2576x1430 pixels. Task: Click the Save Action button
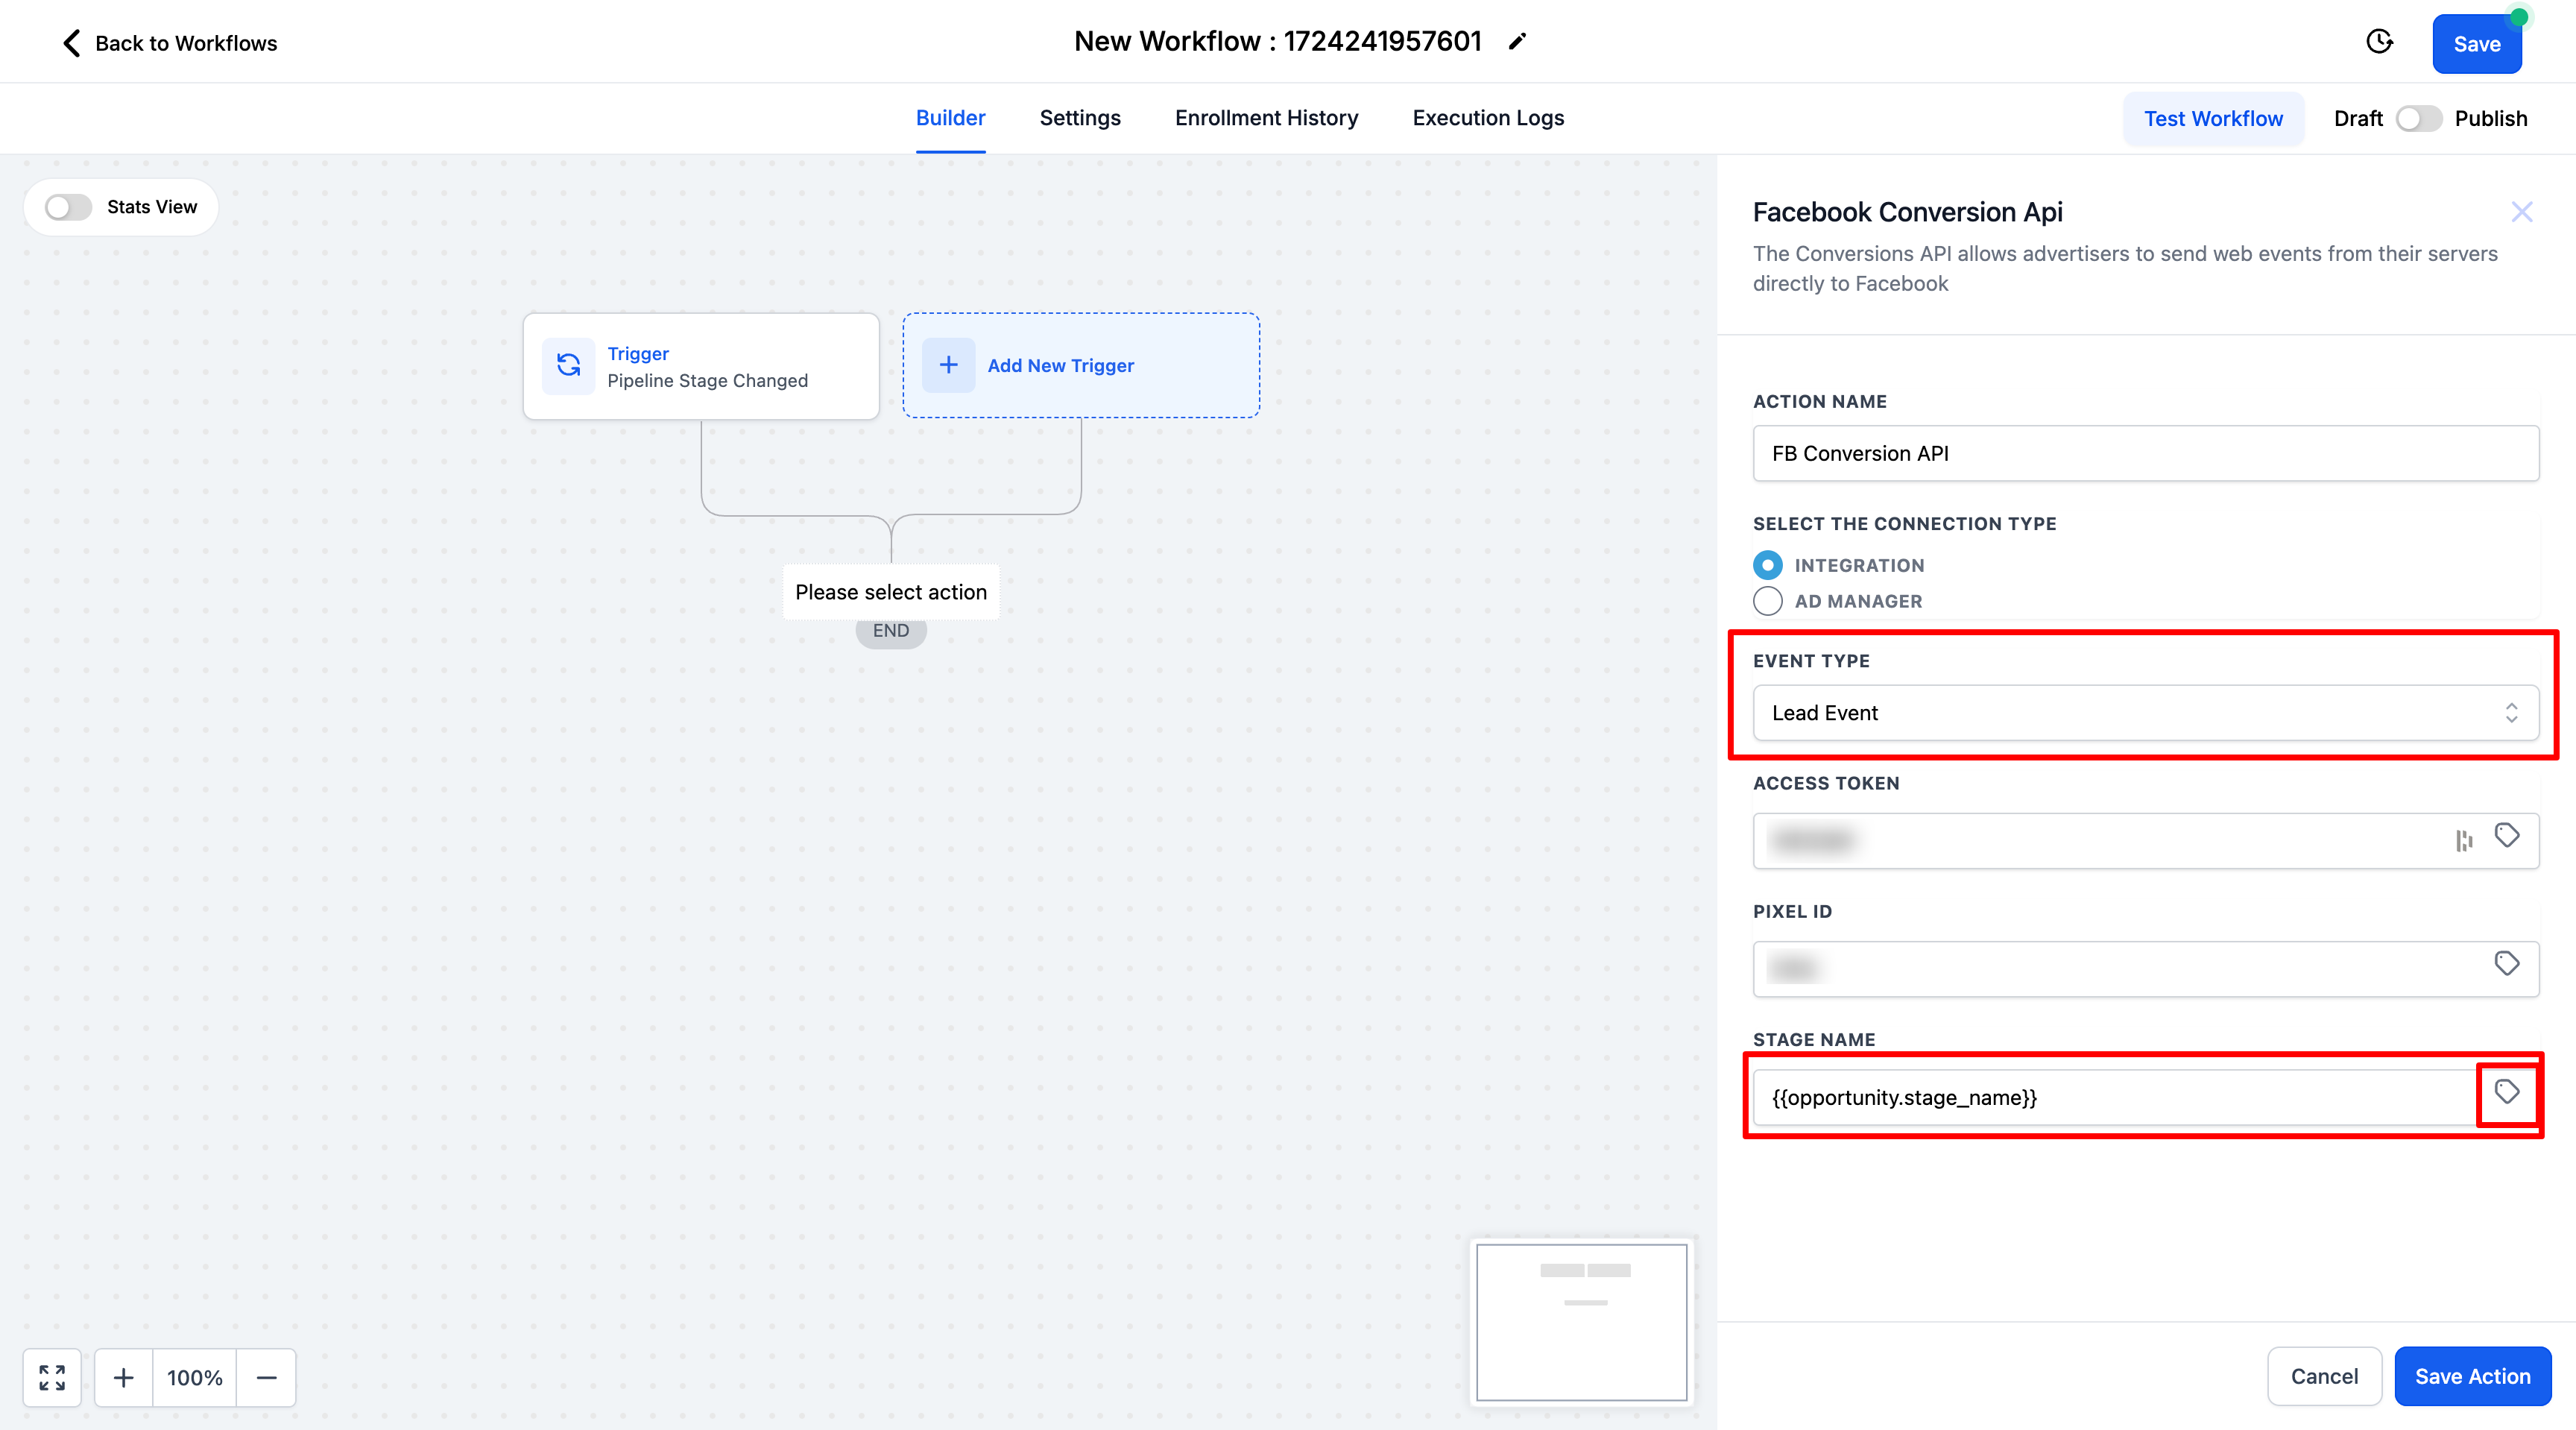2472,1377
